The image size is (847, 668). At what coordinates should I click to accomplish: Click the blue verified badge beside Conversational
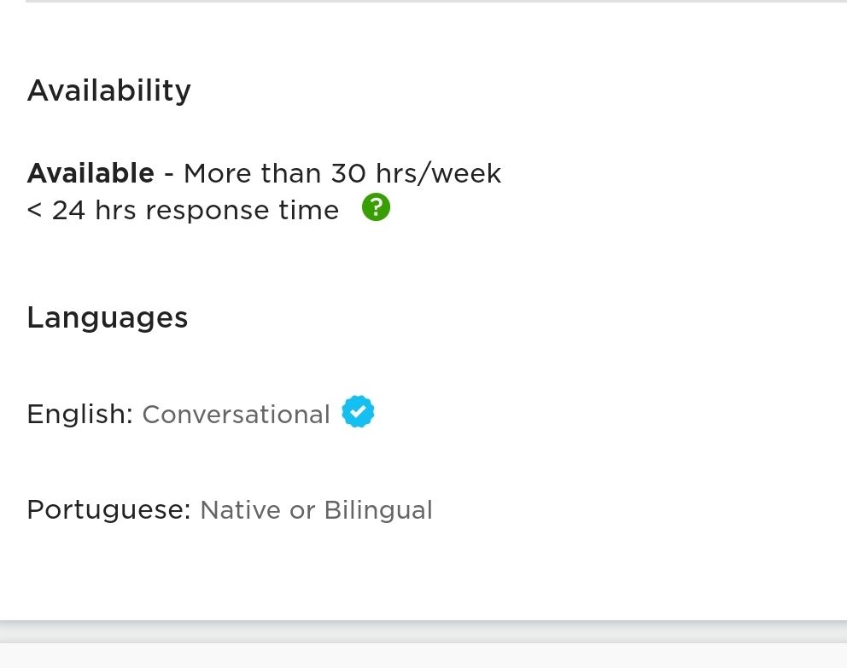click(x=358, y=412)
